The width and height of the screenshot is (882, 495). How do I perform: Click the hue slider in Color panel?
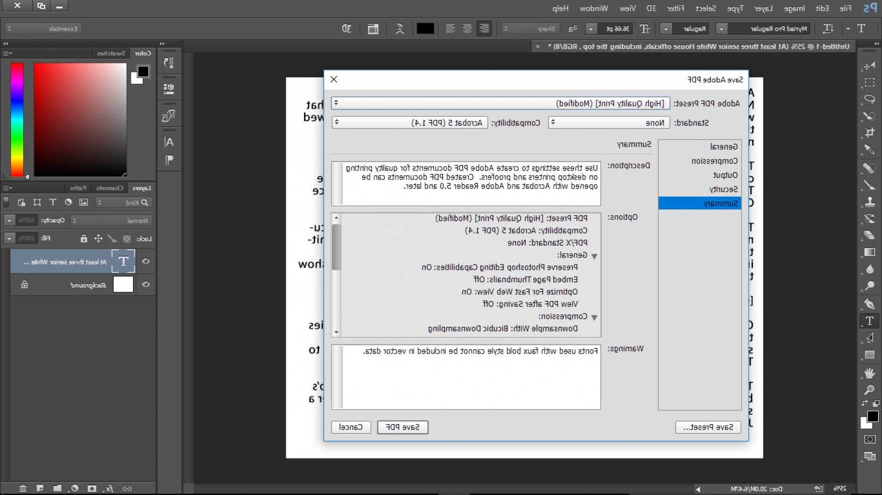click(17, 120)
